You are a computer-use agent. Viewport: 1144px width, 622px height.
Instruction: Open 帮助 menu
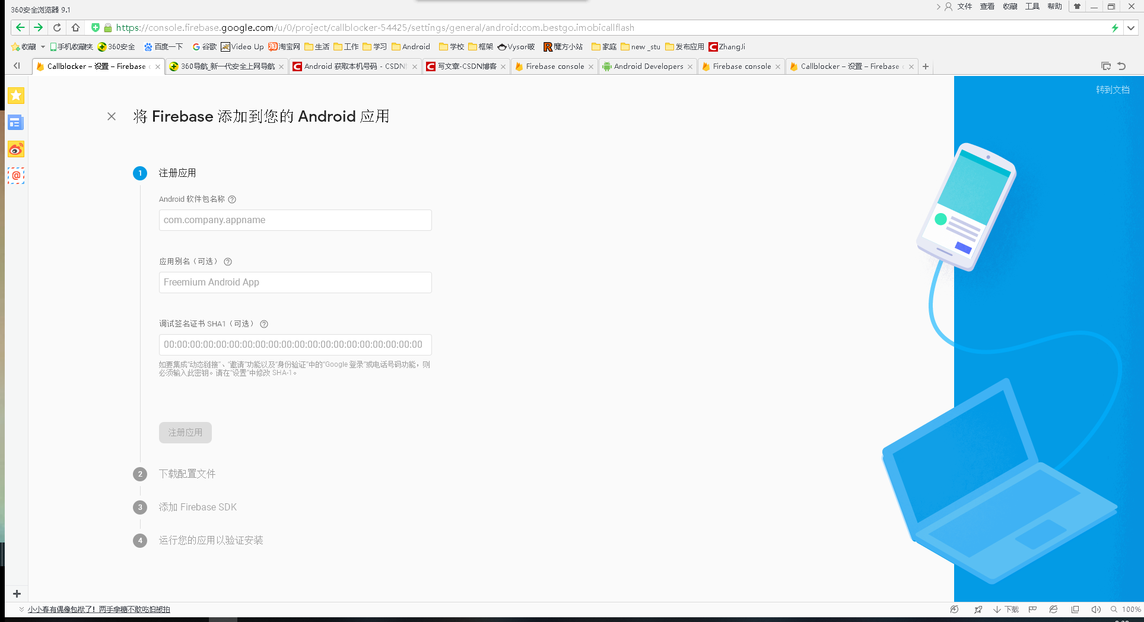point(1054,7)
